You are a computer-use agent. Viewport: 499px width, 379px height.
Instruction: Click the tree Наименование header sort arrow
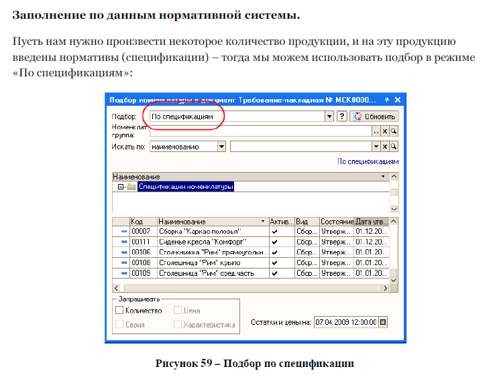pos(383,176)
